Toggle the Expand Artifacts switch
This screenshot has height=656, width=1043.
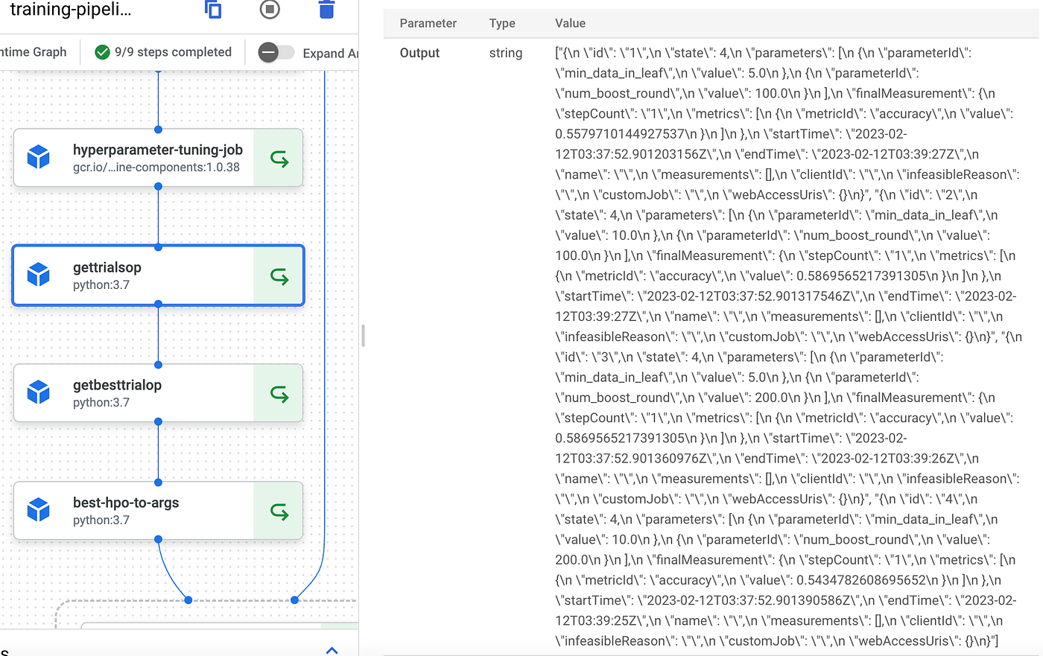tap(274, 52)
